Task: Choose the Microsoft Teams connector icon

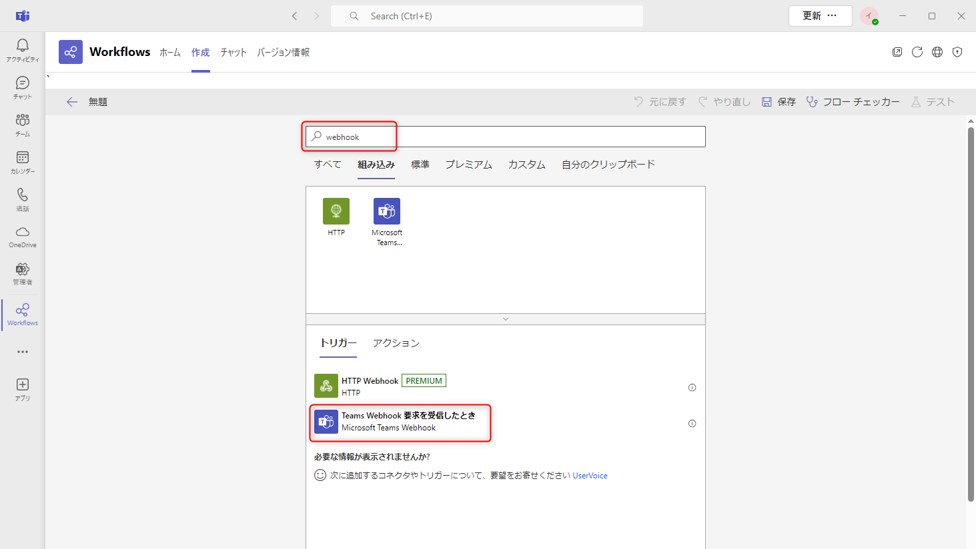Action: click(x=387, y=211)
